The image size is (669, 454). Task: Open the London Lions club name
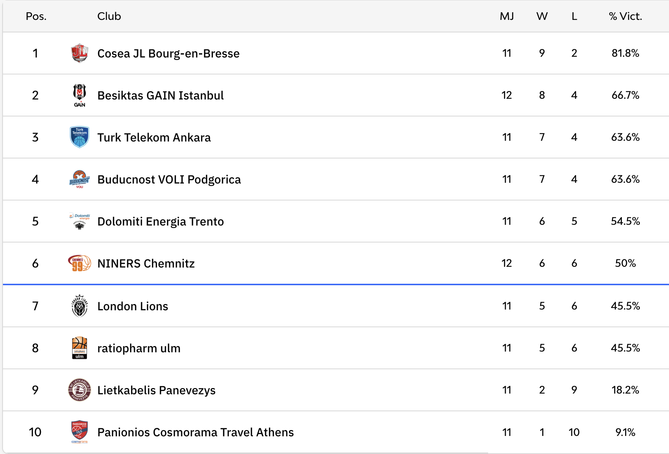[x=133, y=306]
